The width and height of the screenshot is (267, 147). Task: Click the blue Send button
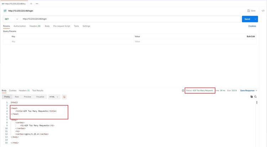[x=247, y=19]
